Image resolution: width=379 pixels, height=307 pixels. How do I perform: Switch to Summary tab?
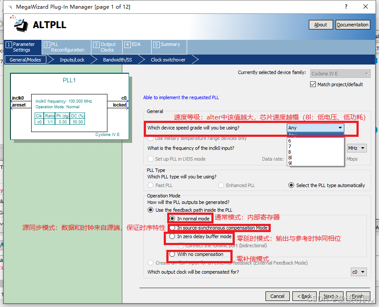coord(169,47)
